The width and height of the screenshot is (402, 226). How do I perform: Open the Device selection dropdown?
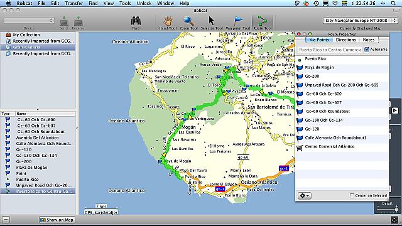point(29,21)
